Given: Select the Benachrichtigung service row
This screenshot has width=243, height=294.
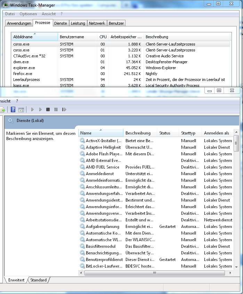Looking at the screenshot, I should pyautogui.click(x=156, y=253).
